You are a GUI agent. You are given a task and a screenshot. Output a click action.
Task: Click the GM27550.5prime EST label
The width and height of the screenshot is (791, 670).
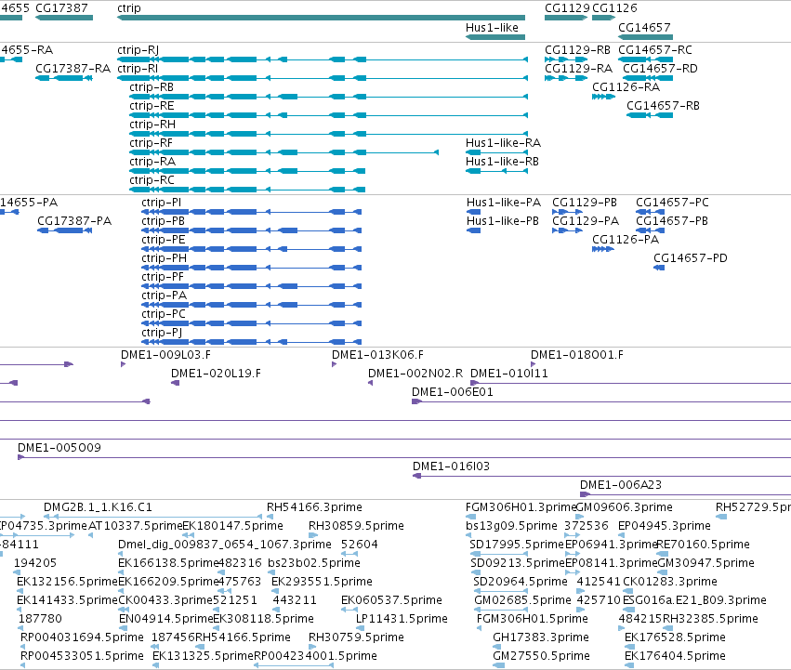[541, 656]
